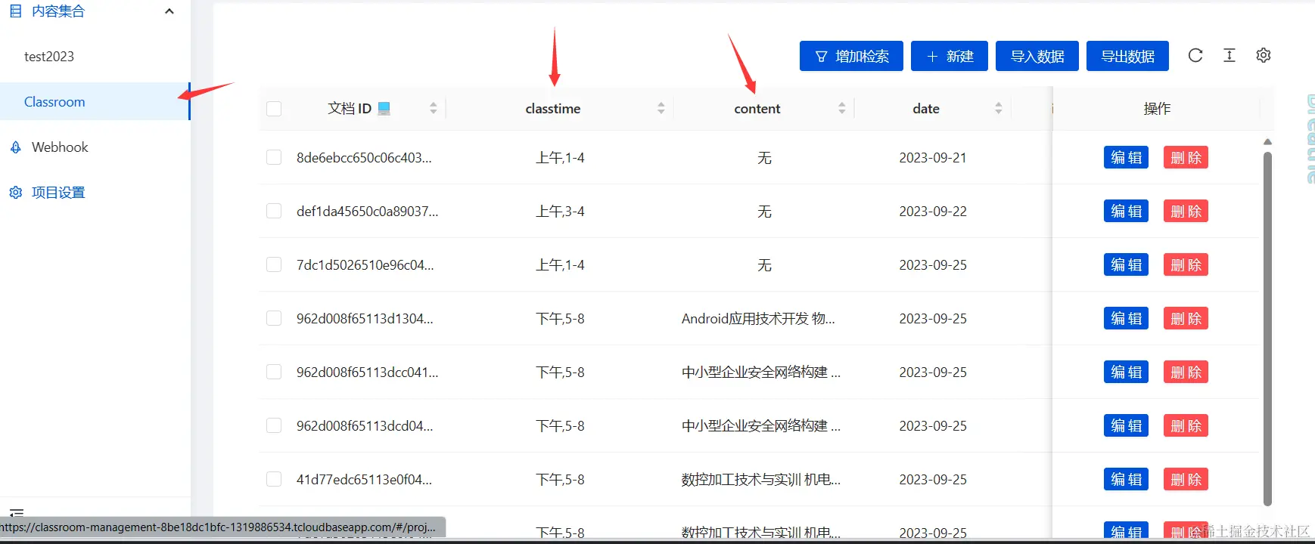Click the content cell in row 962d008f65113dcc041
This screenshot has width=1315, height=544.
coord(761,372)
